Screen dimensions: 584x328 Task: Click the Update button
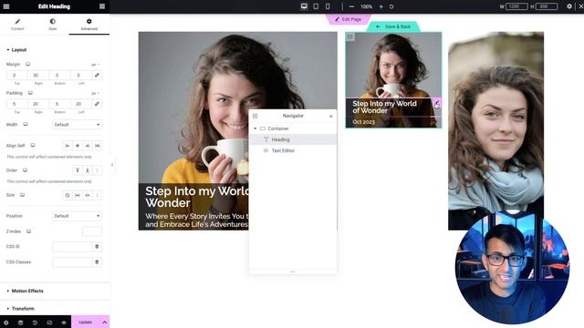point(85,322)
